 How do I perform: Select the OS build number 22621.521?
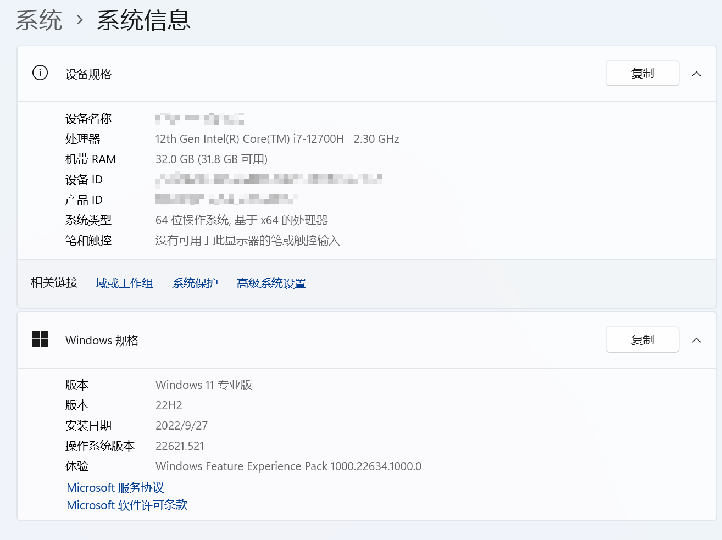coord(180,446)
